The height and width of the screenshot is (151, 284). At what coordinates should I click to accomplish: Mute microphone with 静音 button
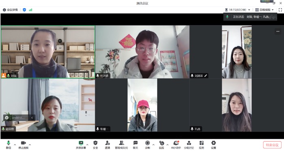coord(9,145)
